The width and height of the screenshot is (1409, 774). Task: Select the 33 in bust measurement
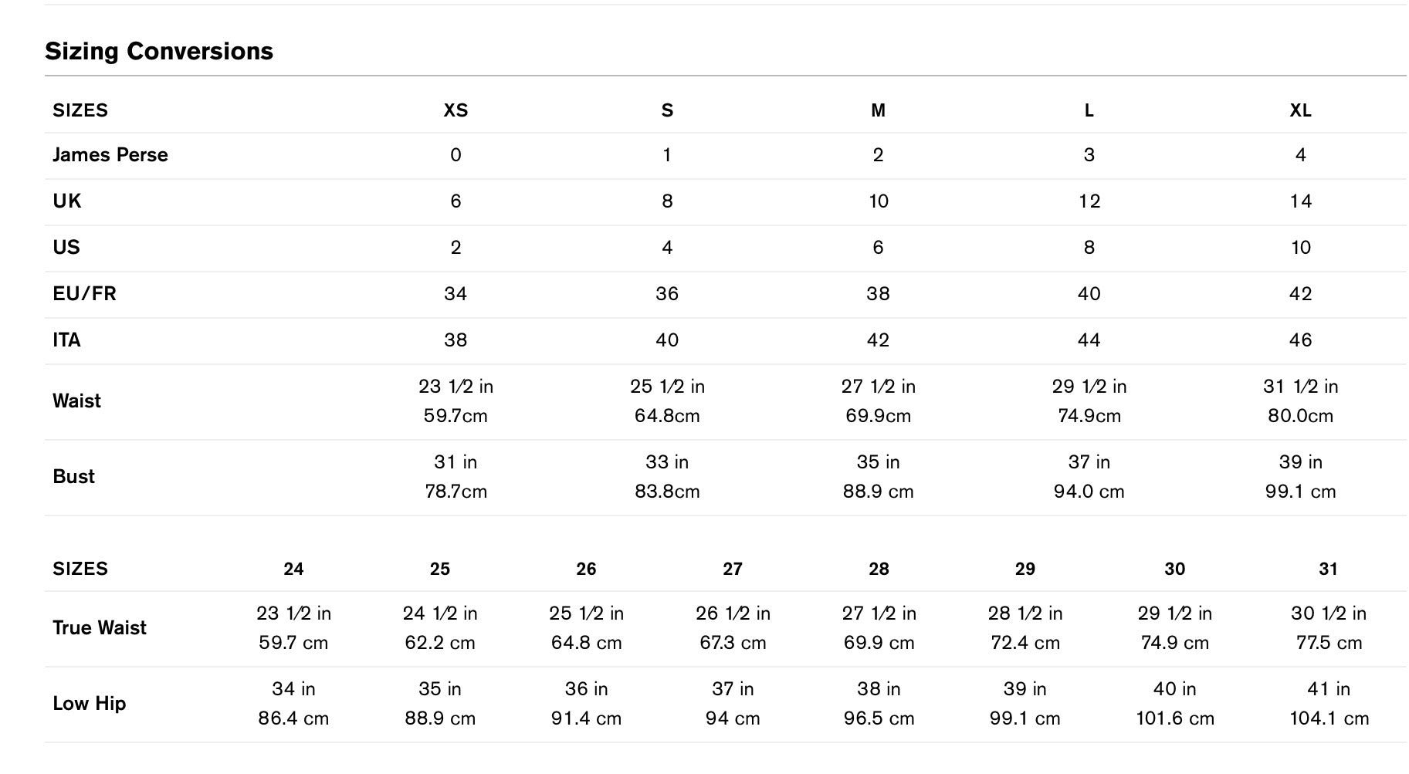click(x=667, y=462)
